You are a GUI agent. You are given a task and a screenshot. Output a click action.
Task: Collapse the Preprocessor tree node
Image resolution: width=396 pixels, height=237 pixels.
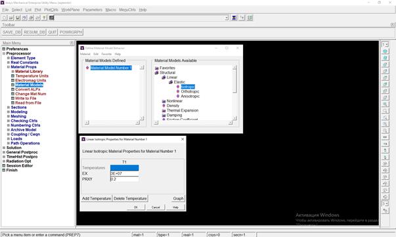4,54
